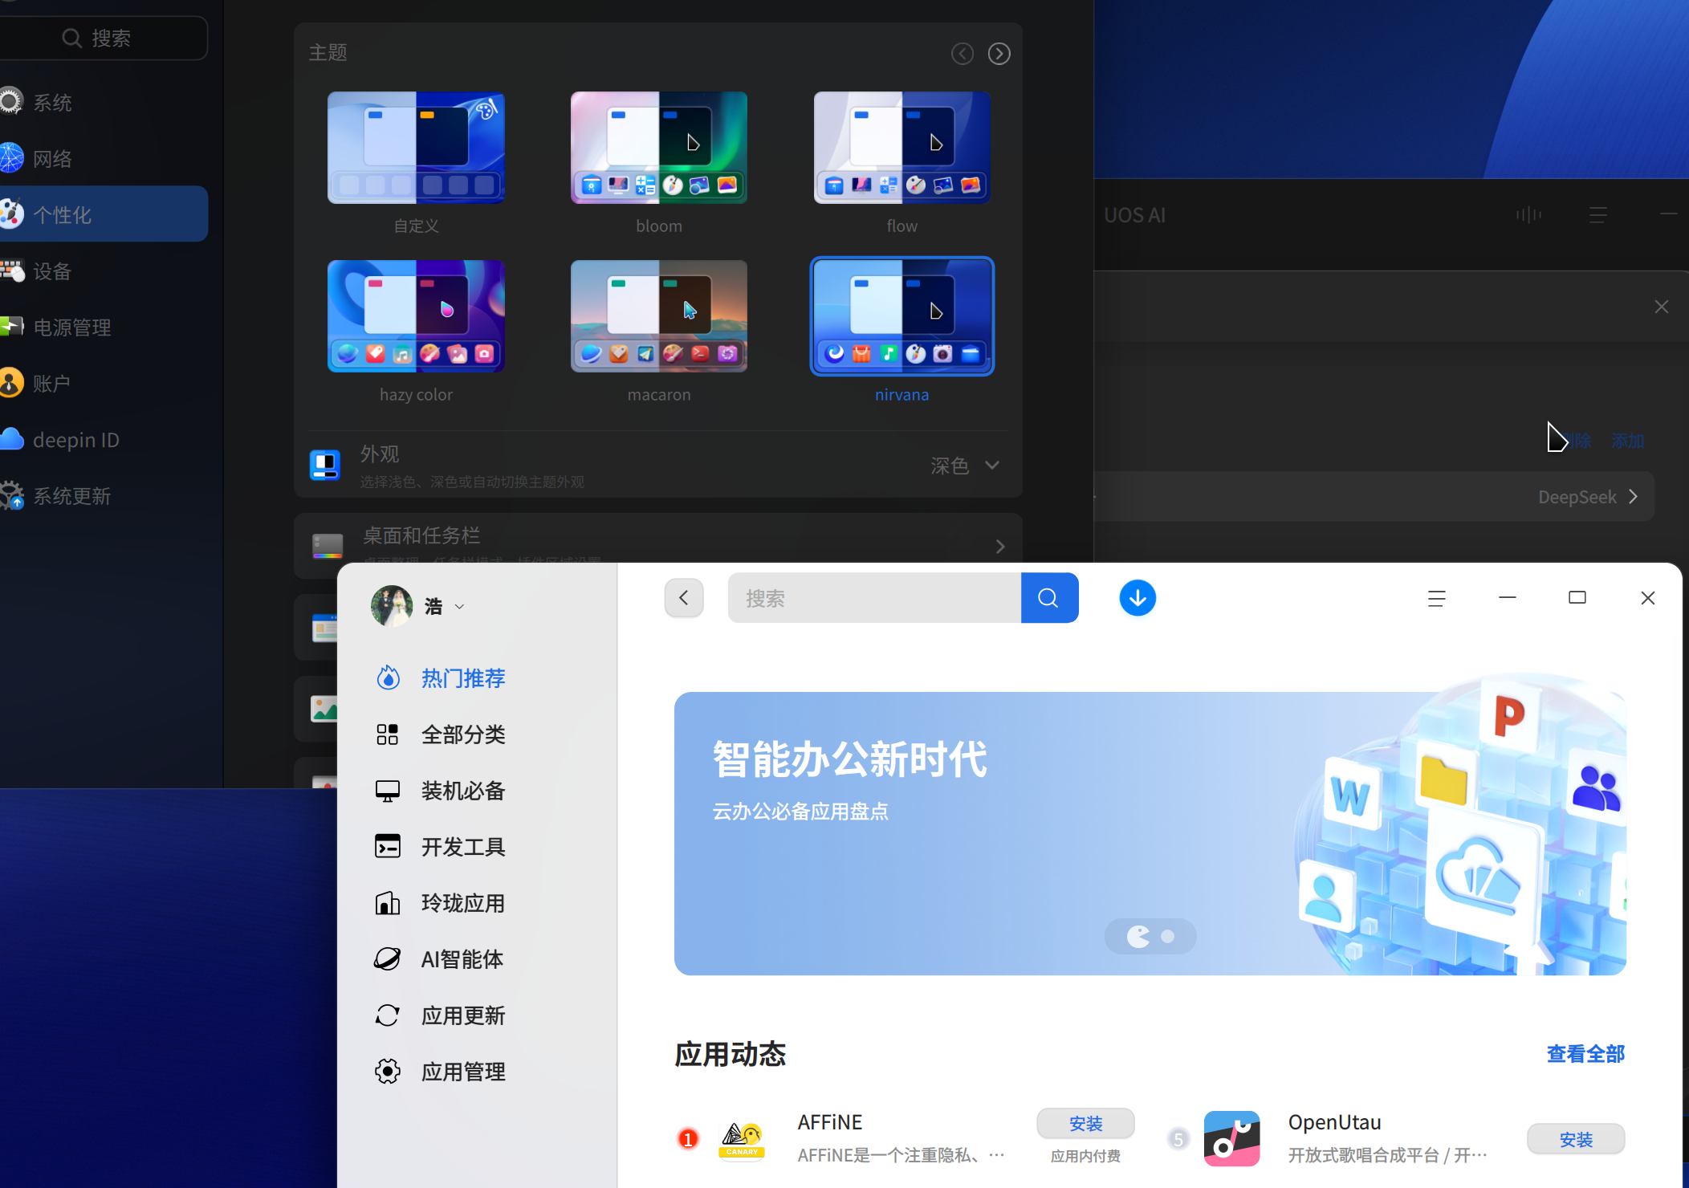Open AFFiNE app icon
The height and width of the screenshot is (1188, 1689).
742,1139
